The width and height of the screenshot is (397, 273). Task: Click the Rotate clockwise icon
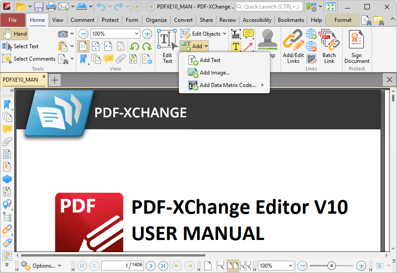click(x=147, y=46)
